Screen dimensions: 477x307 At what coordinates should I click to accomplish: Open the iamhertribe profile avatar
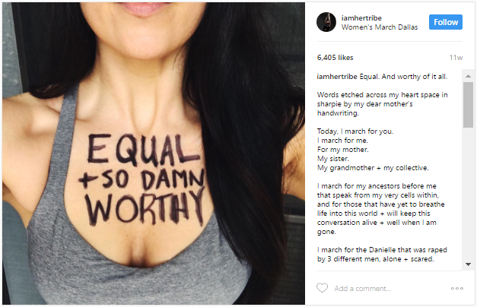pyautogui.click(x=326, y=22)
